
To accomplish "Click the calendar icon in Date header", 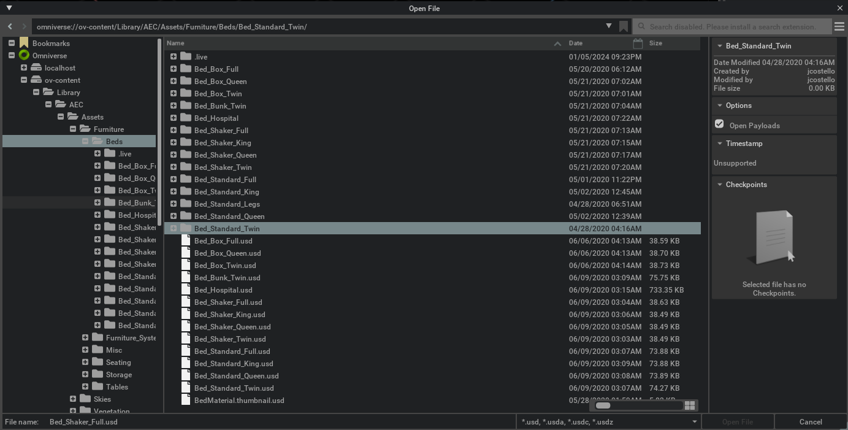I will pyautogui.click(x=638, y=44).
